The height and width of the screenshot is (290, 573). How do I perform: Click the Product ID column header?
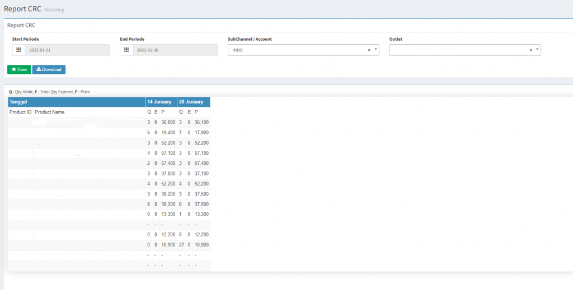(x=20, y=112)
